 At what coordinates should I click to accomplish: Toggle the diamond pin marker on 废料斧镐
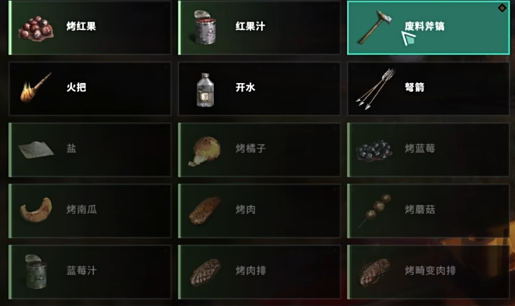click(502, 8)
